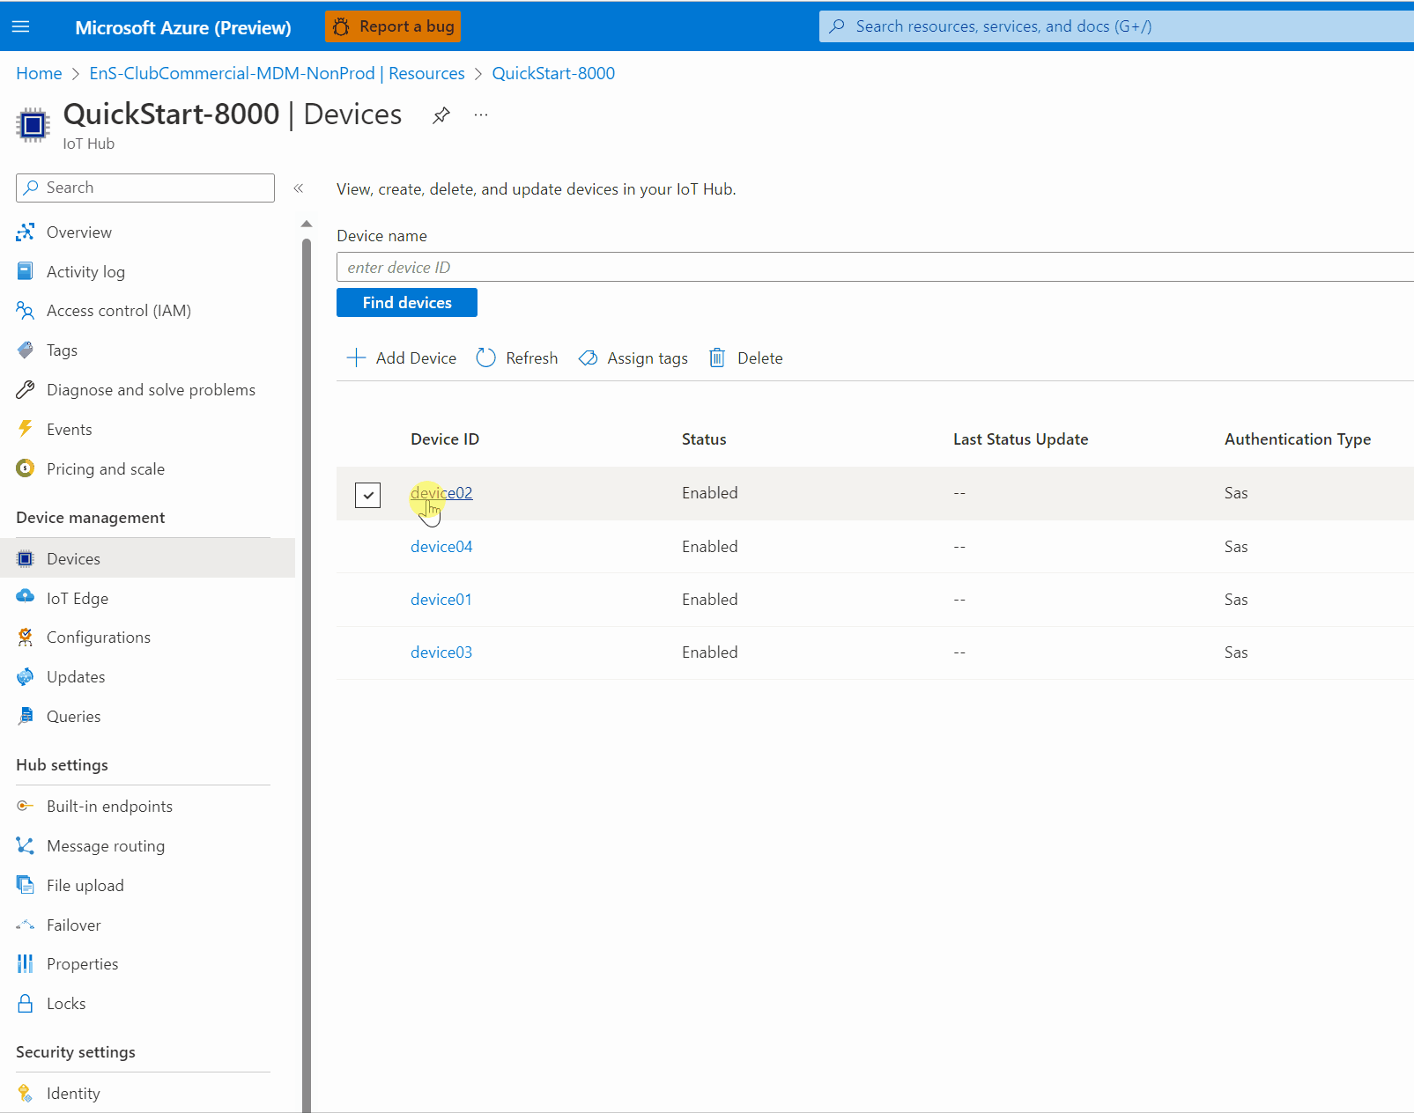
Task: Pin QuickStart-8000 blade with pin icon
Action: [441, 115]
